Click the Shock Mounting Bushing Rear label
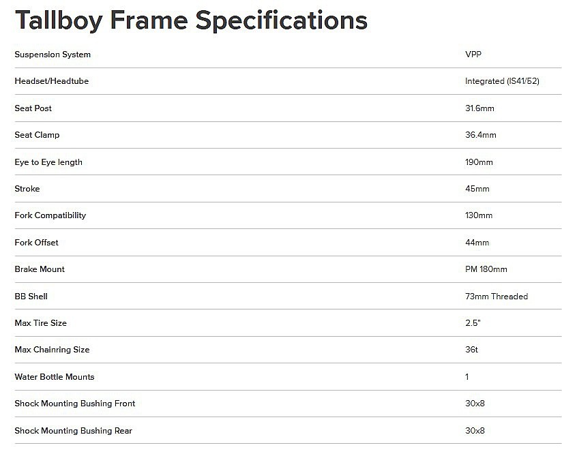562x454 pixels. point(74,431)
